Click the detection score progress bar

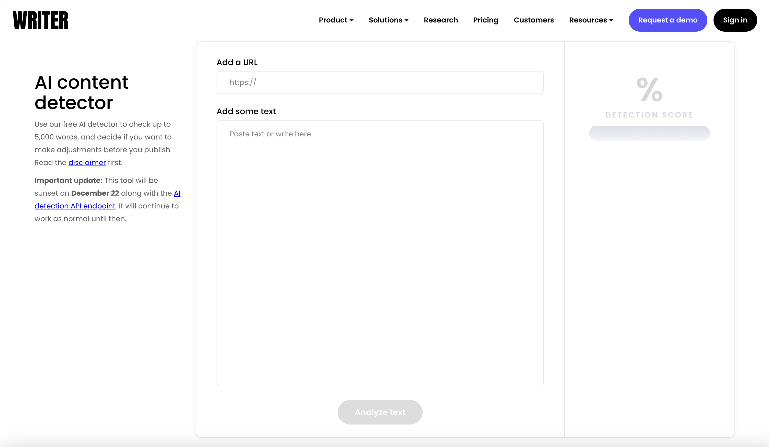click(x=649, y=133)
